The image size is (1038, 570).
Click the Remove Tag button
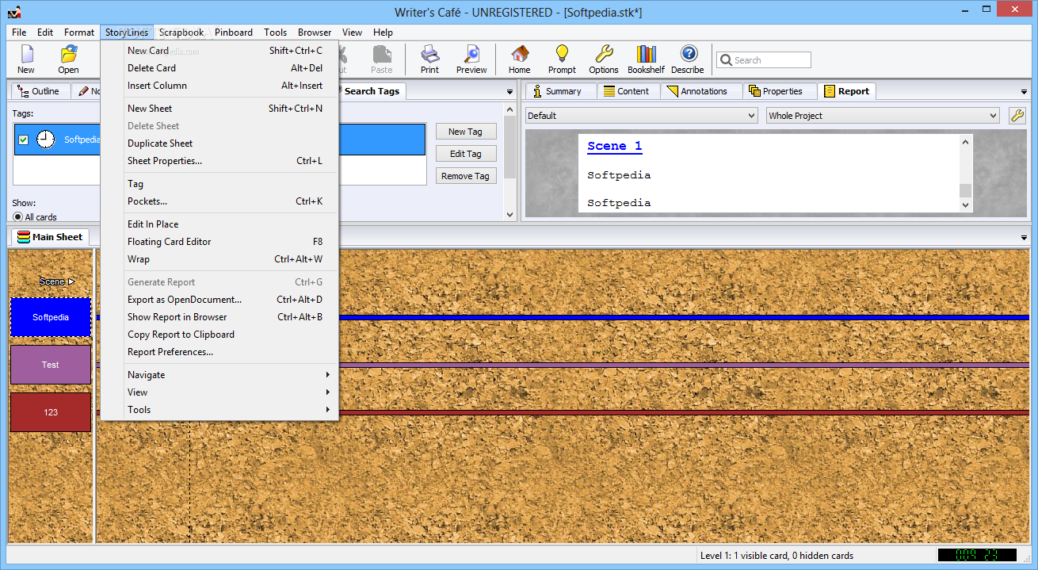coord(465,176)
